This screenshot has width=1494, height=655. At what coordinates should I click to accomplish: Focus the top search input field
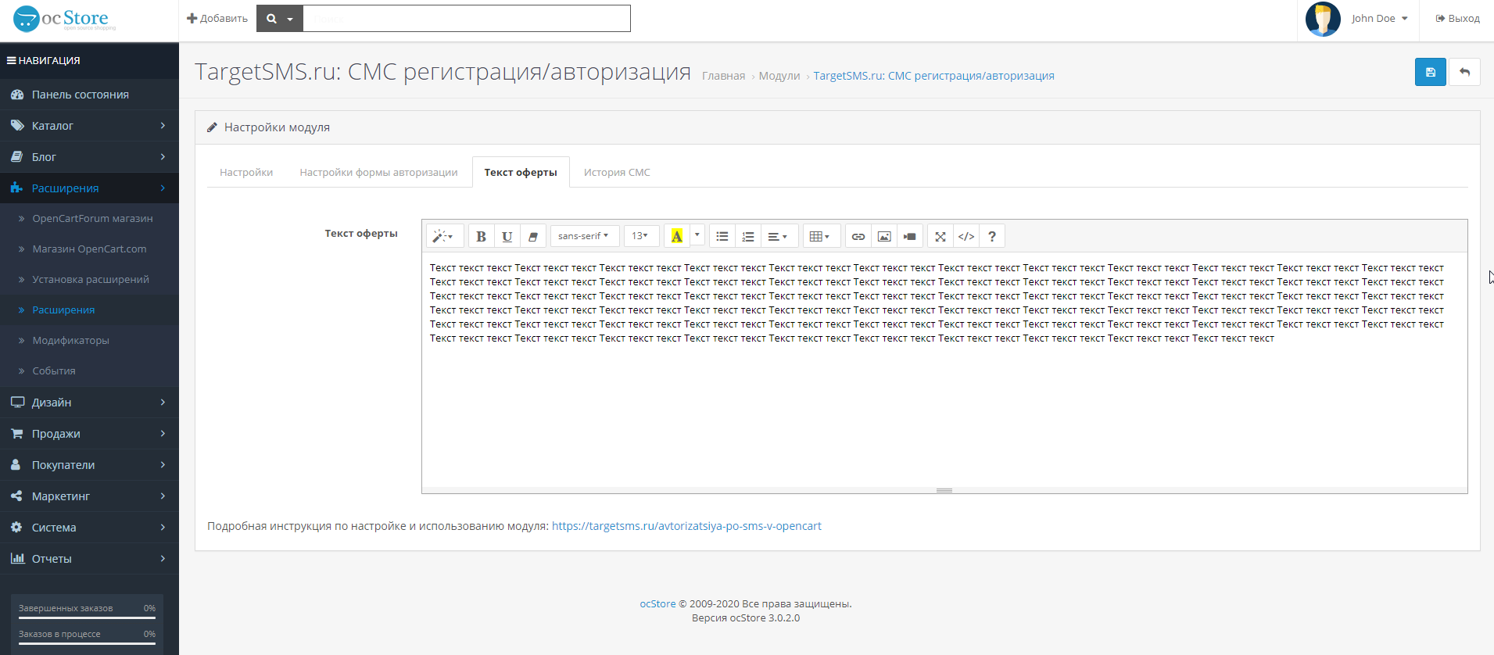pyautogui.click(x=467, y=19)
